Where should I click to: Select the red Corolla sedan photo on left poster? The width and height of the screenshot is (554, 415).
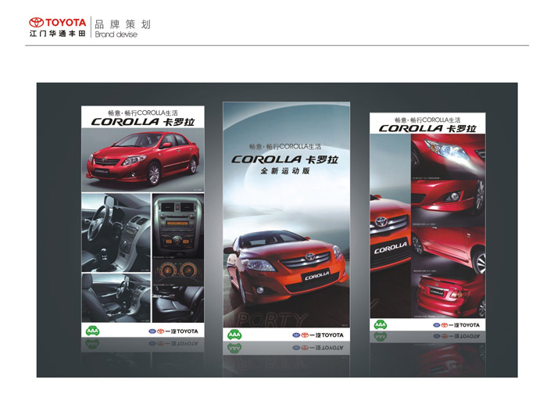click(x=143, y=159)
